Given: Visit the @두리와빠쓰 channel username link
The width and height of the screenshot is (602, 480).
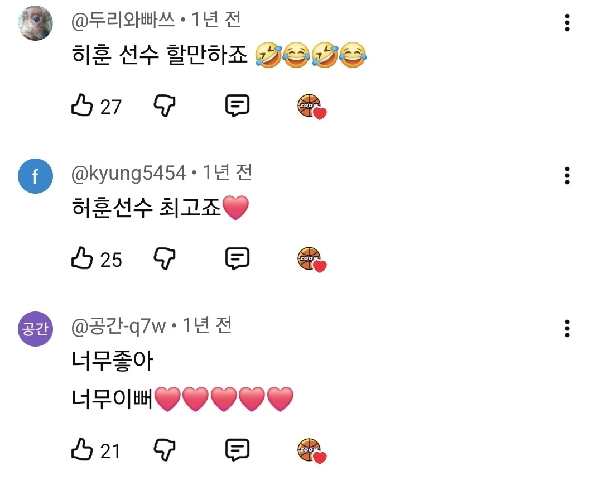Looking at the screenshot, I should (x=123, y=20).
